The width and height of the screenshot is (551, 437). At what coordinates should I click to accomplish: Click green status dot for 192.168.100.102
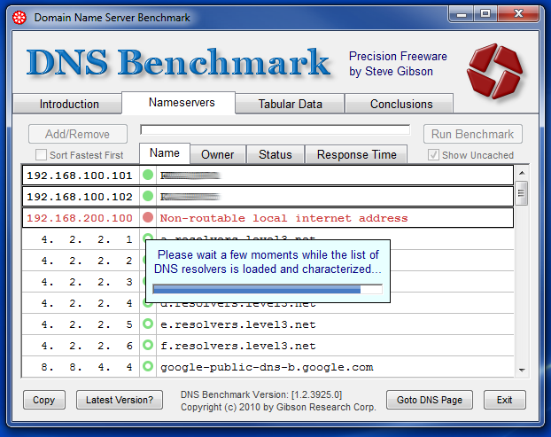148,196
